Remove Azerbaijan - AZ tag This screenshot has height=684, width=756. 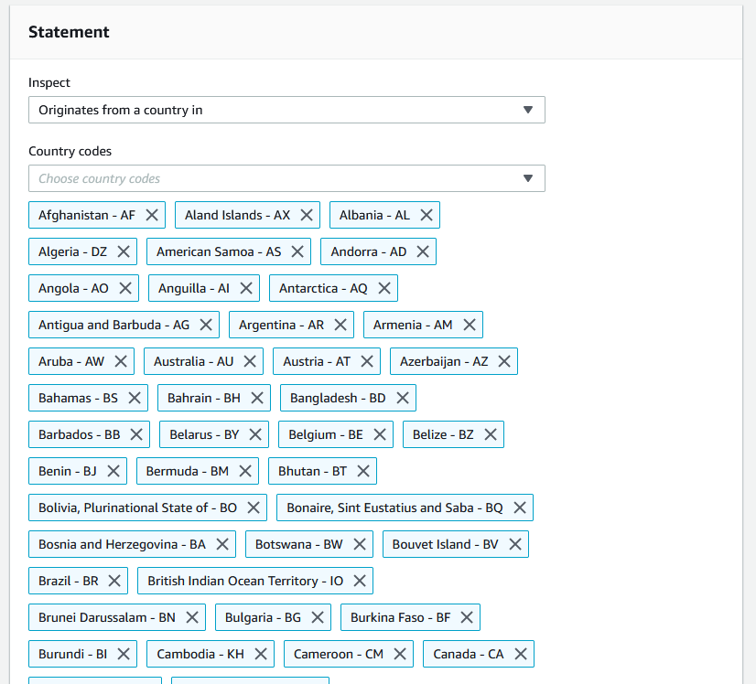click(504, 361)
